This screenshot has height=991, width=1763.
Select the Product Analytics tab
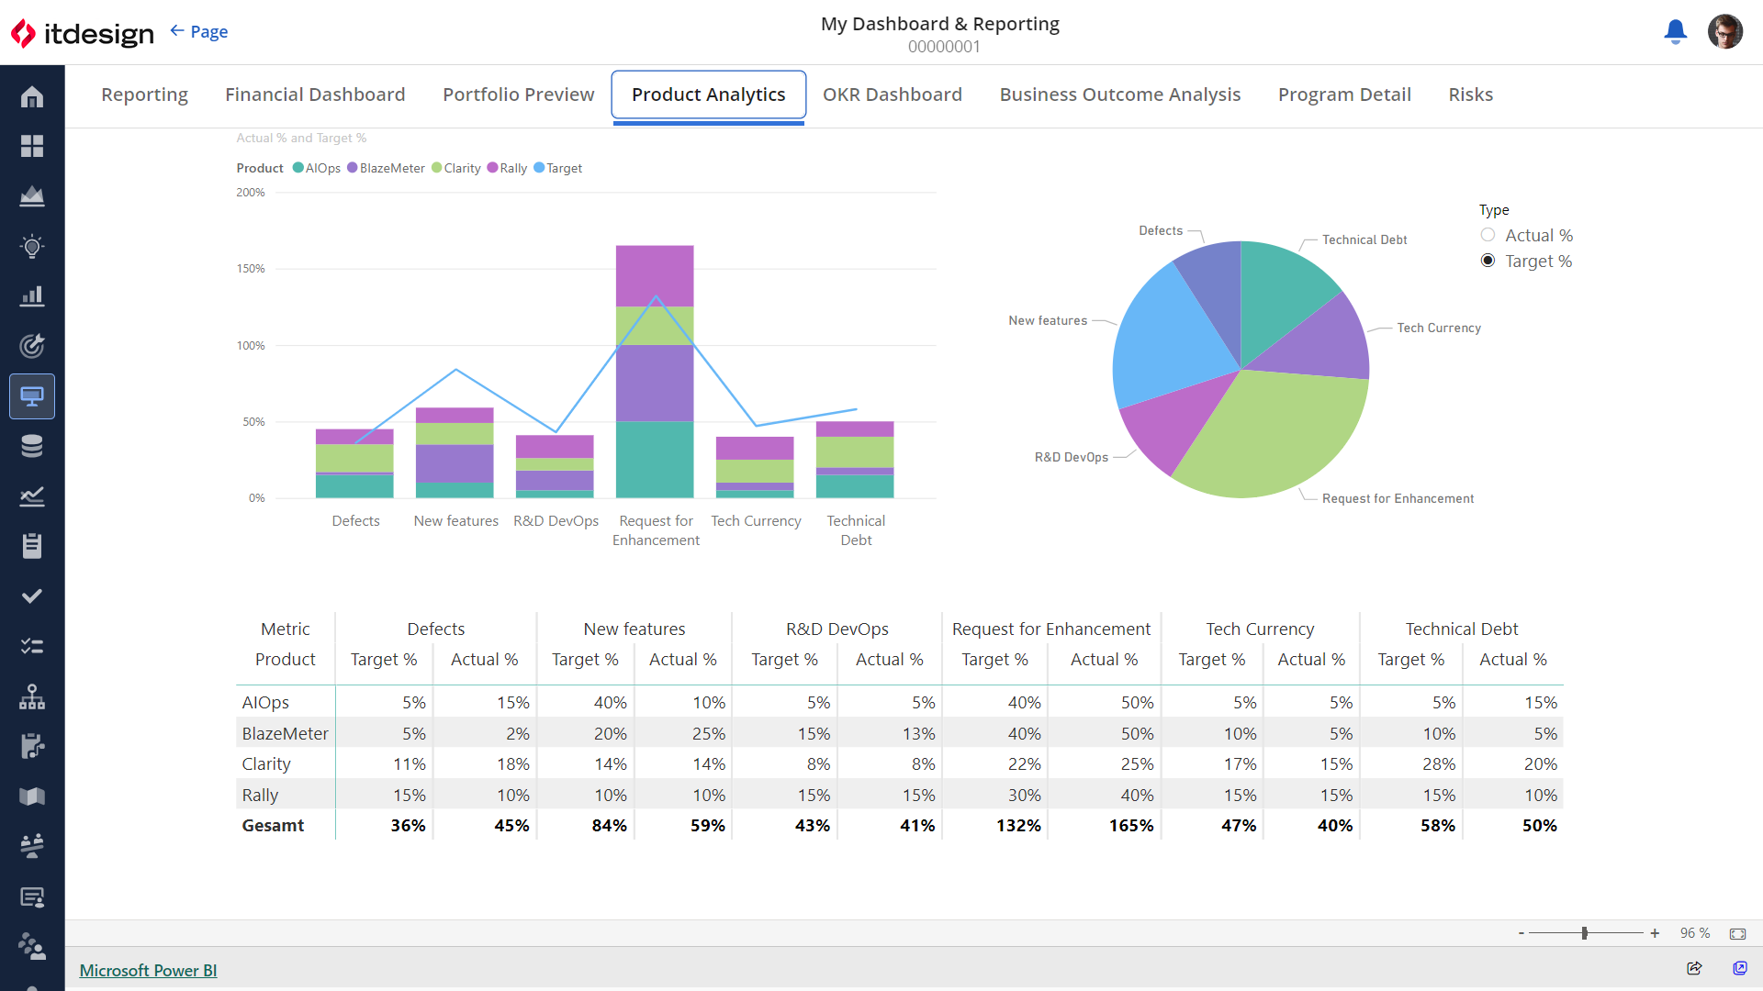point(709,95)
